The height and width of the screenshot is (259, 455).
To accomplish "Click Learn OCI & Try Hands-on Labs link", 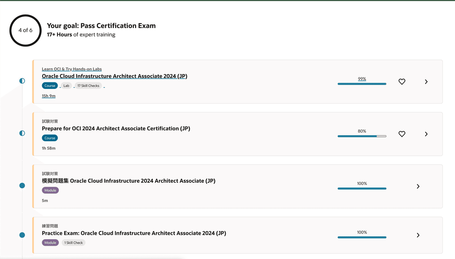I will tap(72, 69).
